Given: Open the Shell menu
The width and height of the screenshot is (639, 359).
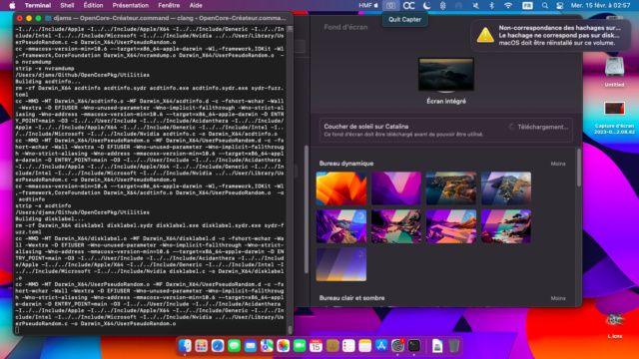Looking at the screenshot, I should 67,5.
